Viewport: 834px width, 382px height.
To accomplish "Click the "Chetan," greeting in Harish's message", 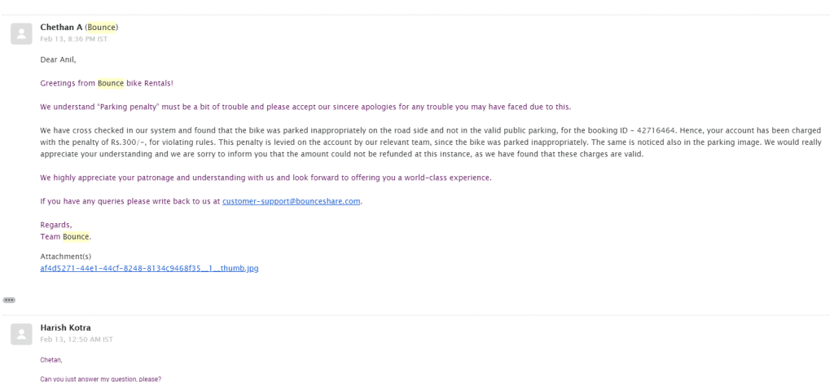I will pos(51,360).
